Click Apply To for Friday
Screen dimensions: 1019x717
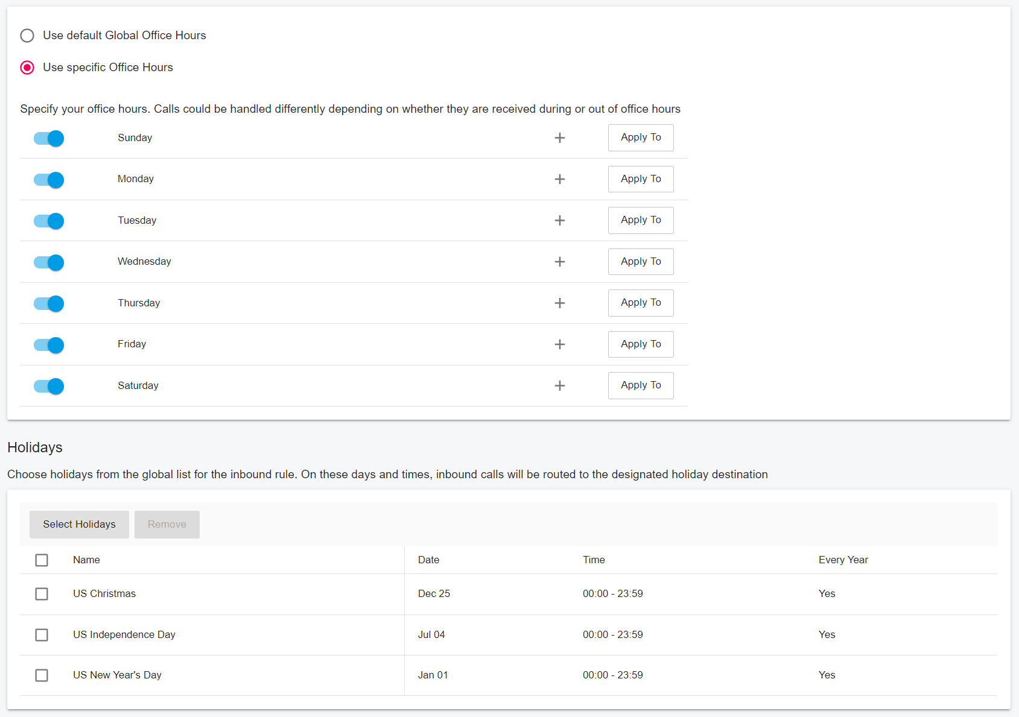point(641,344)
